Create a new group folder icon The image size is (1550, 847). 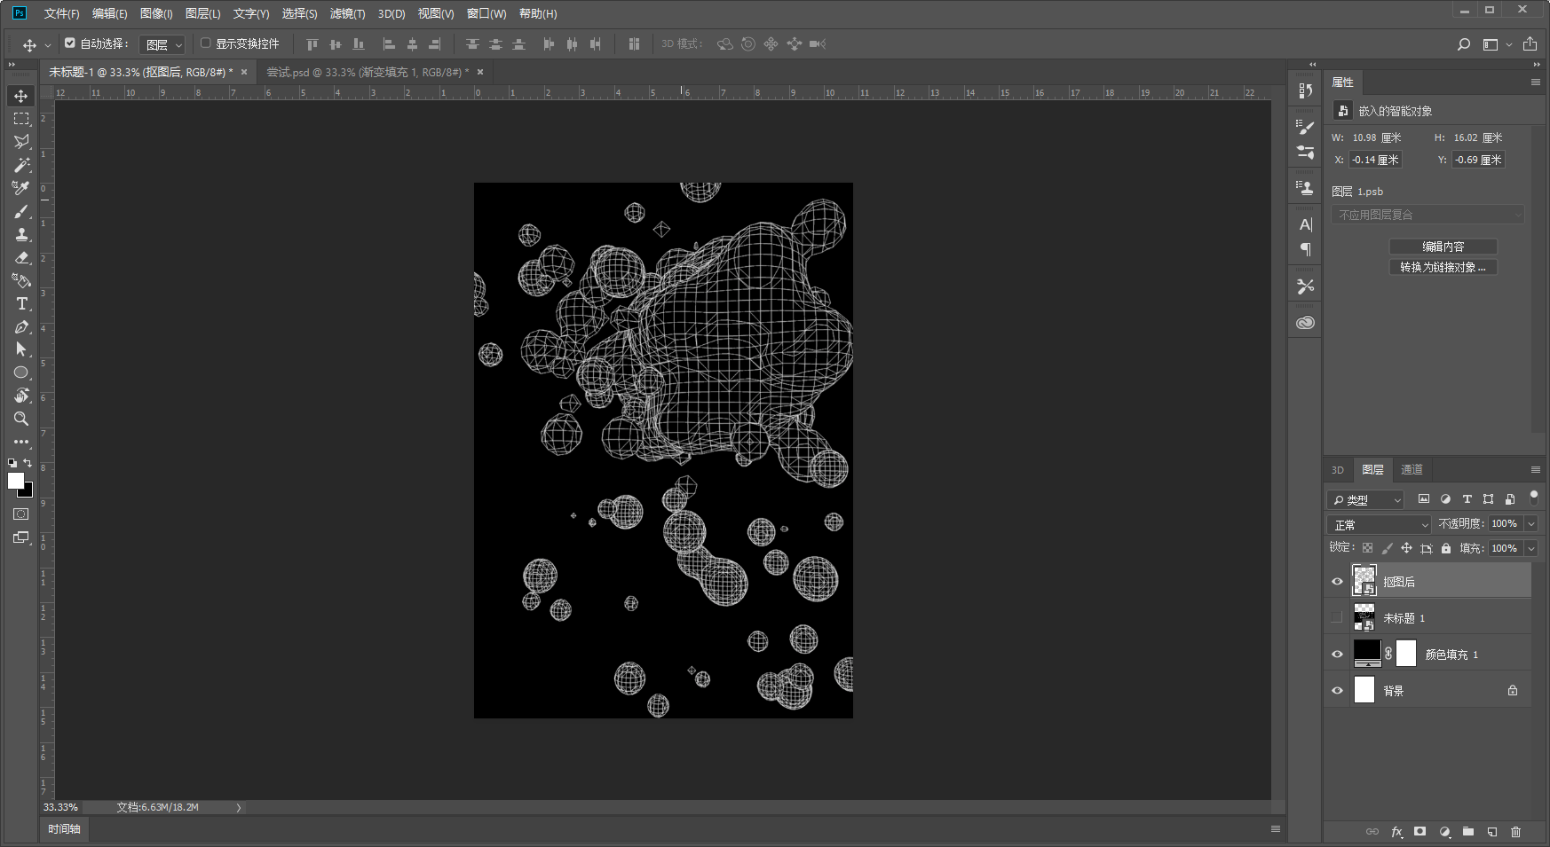(x=1468, y=832)
